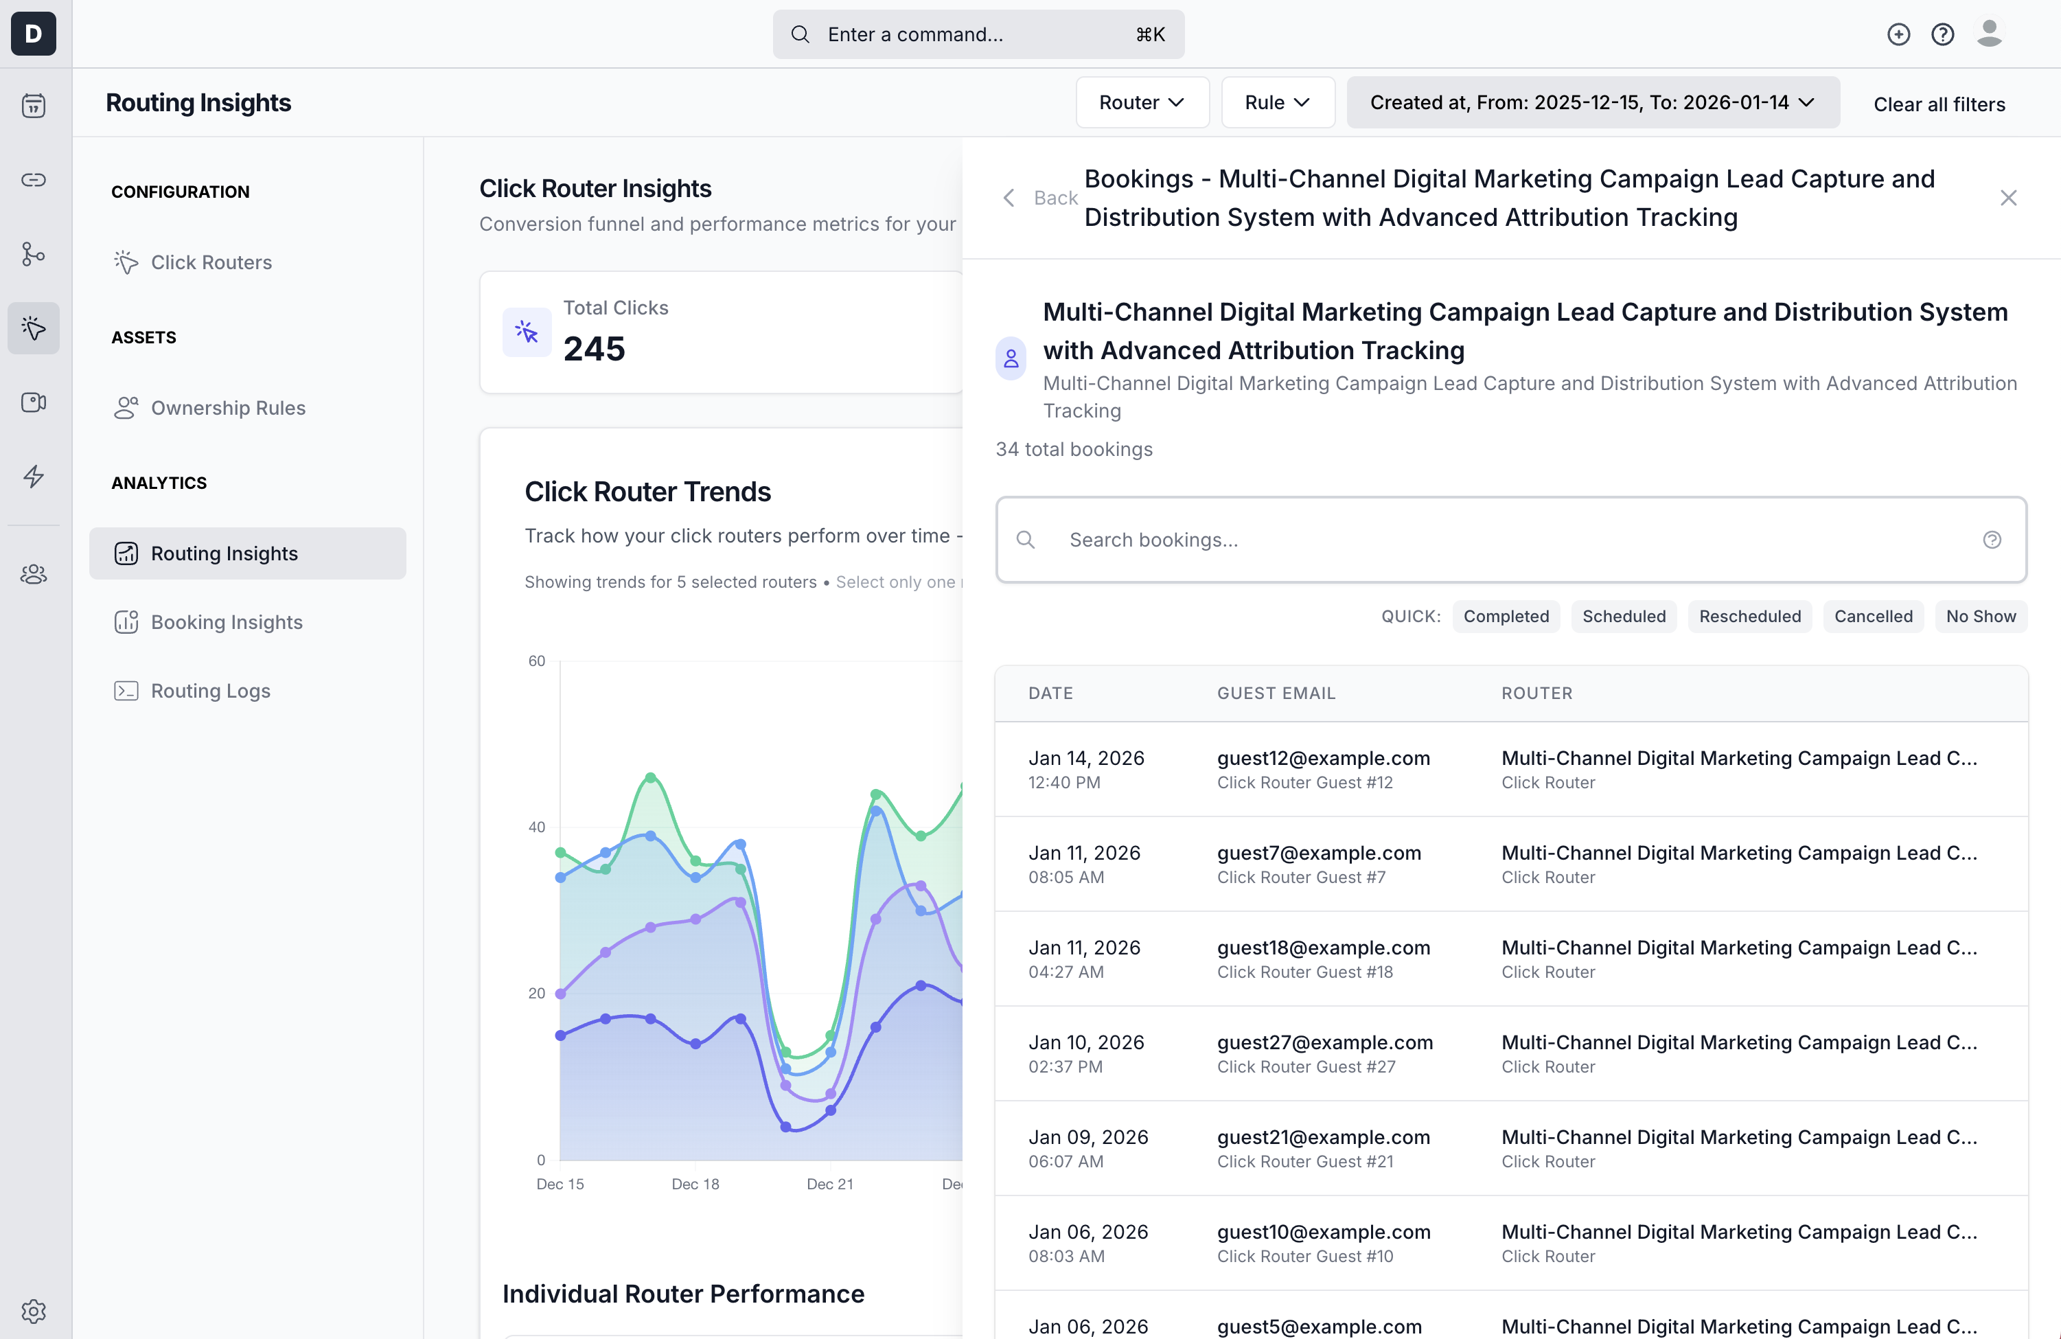Image resolution: width=2061 pixels, height=1339 pixels.
Task: Expand the Router filter dropdown
Action: tap(1141, 102)
